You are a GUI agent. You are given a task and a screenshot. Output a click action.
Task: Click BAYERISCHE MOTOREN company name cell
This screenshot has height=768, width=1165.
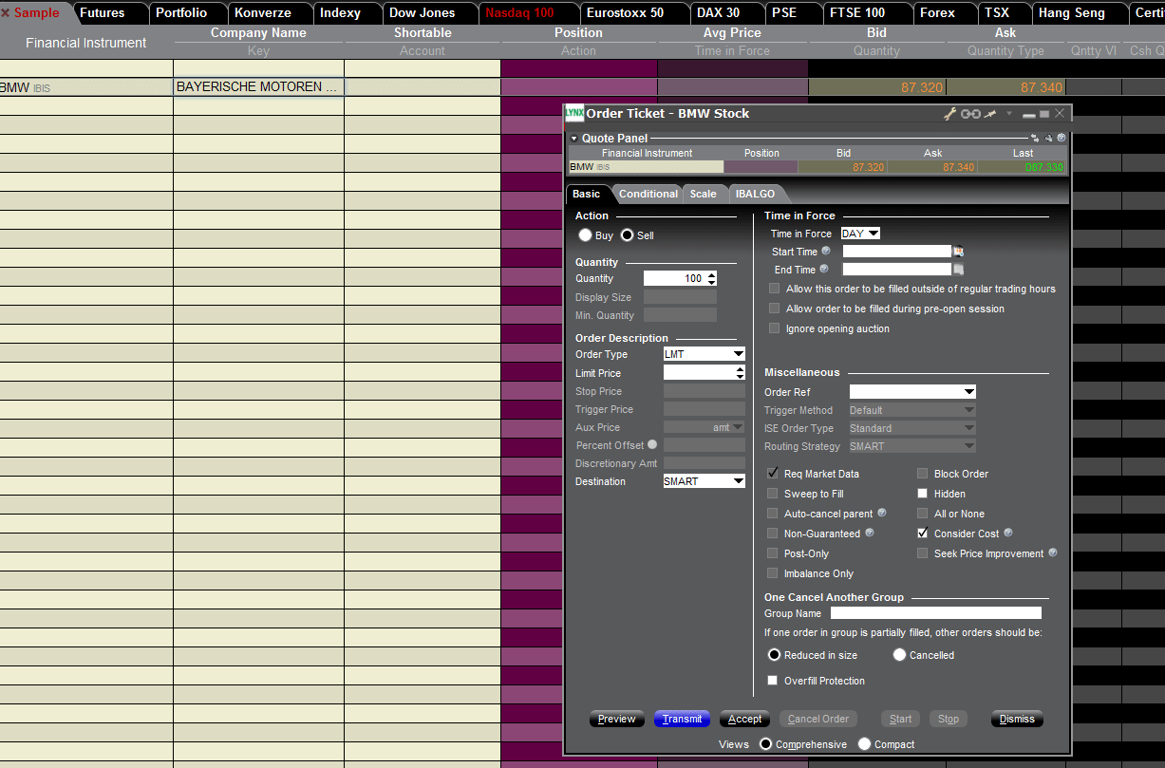pos(258,87)
